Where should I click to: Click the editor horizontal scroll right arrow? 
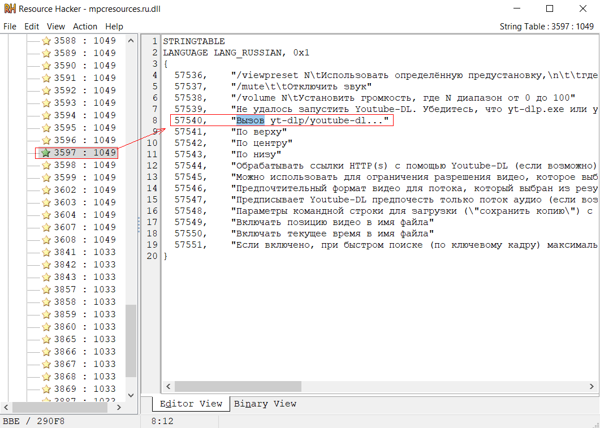point(592,386)
